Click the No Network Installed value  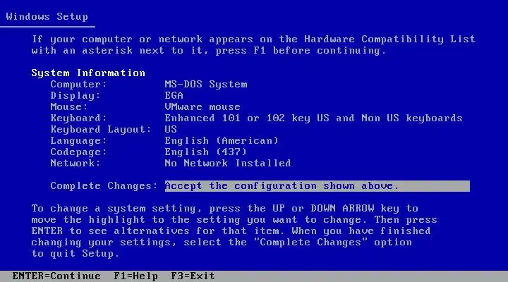228,163
